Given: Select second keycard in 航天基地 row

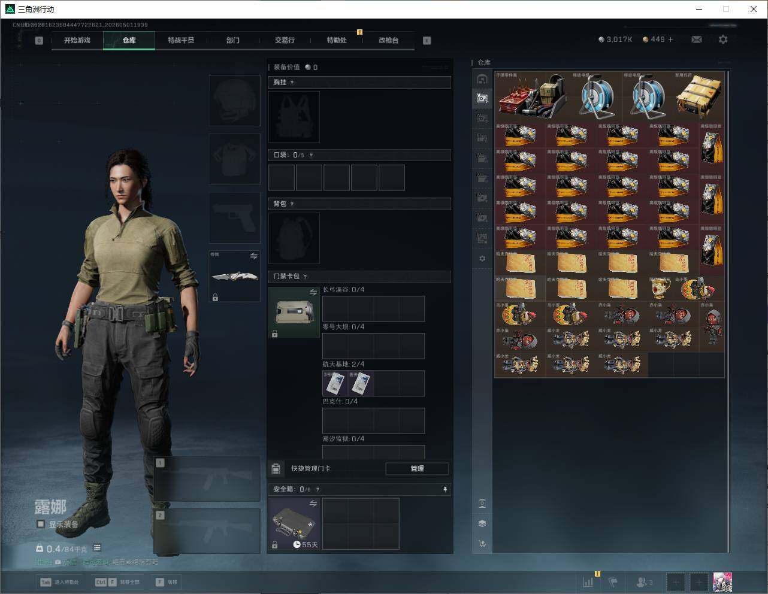Looking at the screenshot, I should tap(361, 383).
